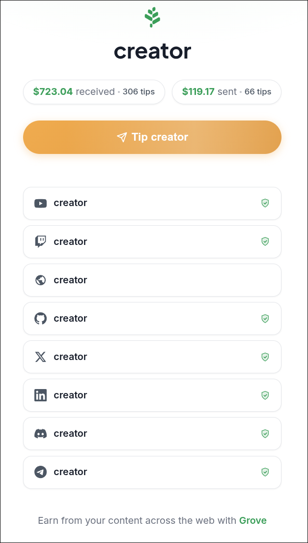Image resolution: width=308 pixels, height=543 pixels.
Task: Click the Twitch icon
Action: [40, 241]
